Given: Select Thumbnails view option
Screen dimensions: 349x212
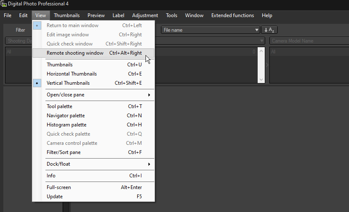Looking at the screenshot, I should tap(93, 65).
